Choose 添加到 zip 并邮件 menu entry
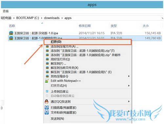Screen dimensions: 164x124 (x=88, y=55)
